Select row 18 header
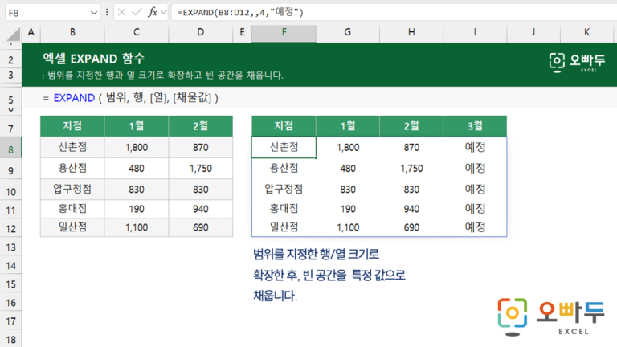Image resolution: width=617 pixels, height=347 pixels. 10,340
